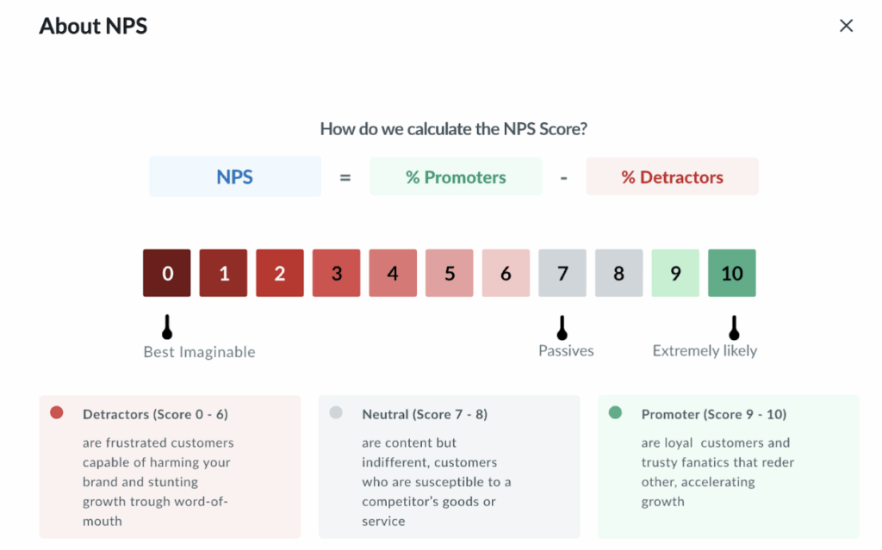Click score box 6, last detractor value
The width and height of the screenshot is (882, 550).
(x=506, y=273)
